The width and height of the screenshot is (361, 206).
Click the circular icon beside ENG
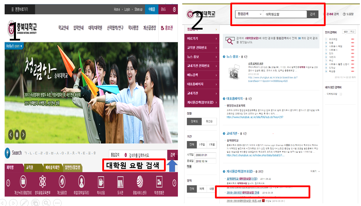point(174,9)
